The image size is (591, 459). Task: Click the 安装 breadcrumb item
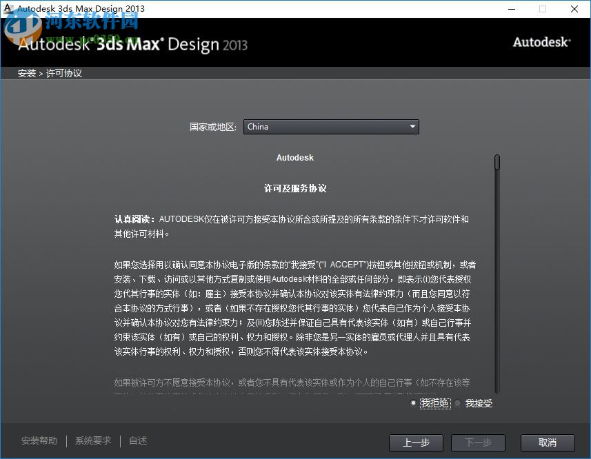click(x=26, y=72)
